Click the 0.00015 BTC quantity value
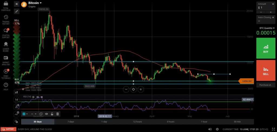 coord(266,33)
